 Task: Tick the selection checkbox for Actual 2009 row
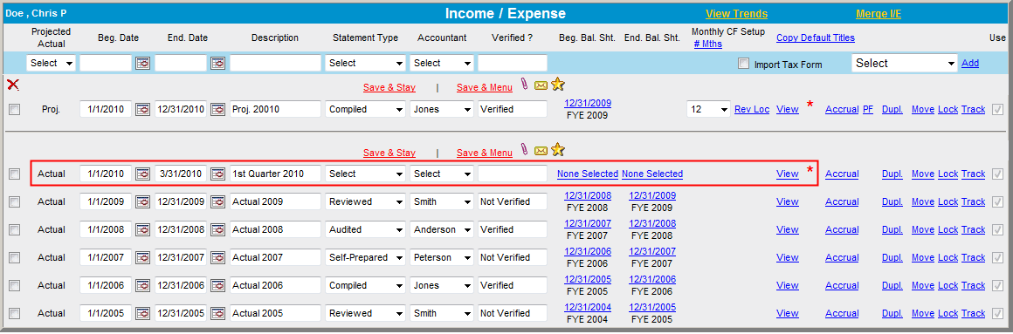pos(14,201)
